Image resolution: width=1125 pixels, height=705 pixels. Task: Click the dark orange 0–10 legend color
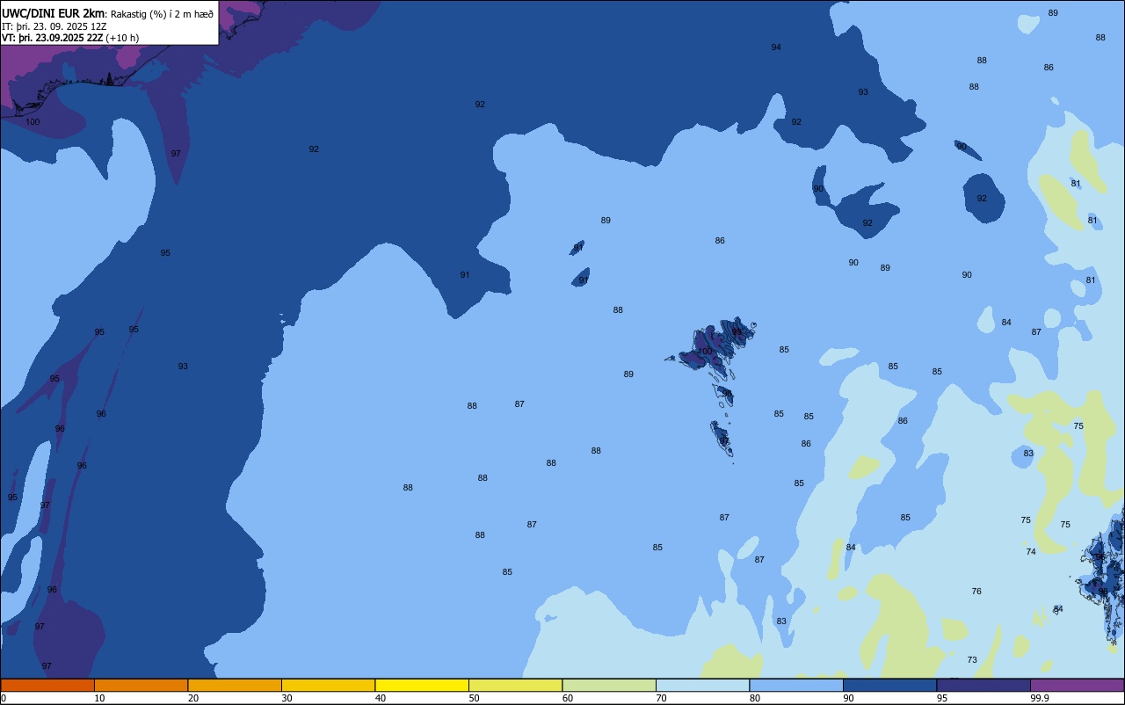tap(47, 685)
